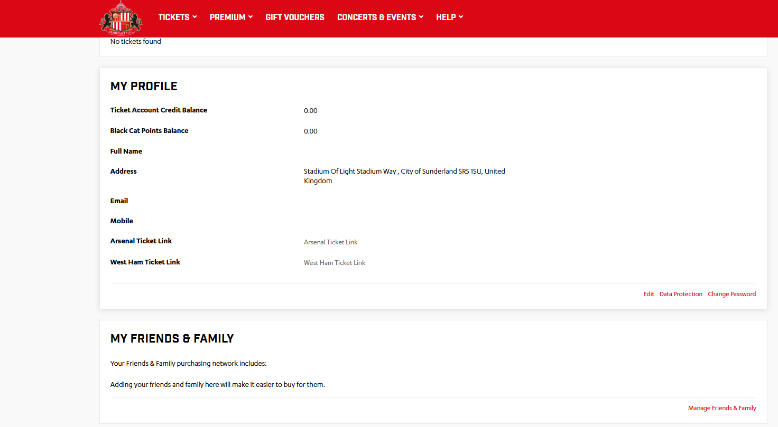Screen dimensions: 778x427
Task: Open the Help menu label
Action: click(446, 17)
